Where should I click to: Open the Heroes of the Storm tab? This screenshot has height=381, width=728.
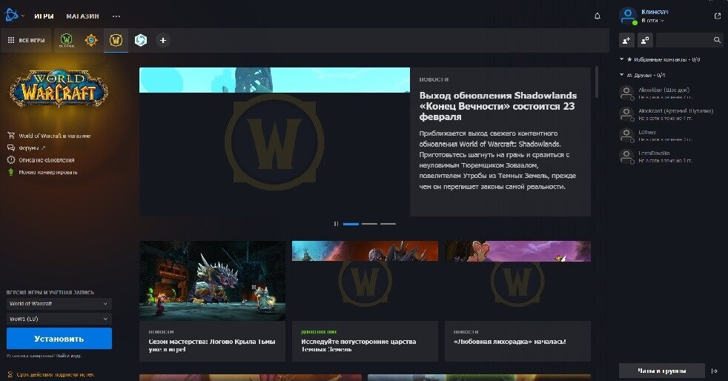(141, 40)
